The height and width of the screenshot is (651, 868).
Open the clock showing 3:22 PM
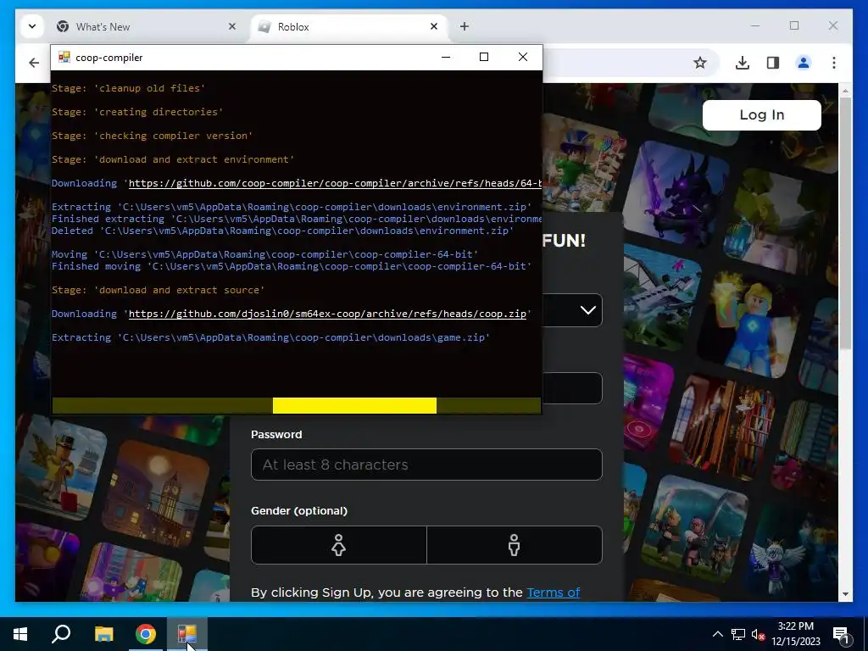tap(795, 634)
